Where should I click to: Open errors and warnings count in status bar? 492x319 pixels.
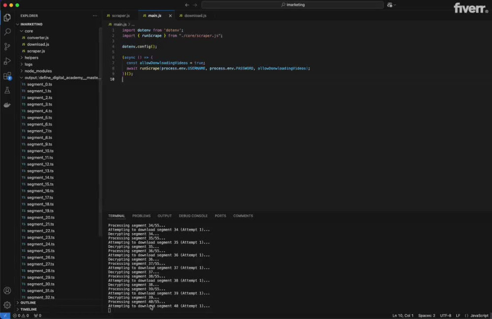coord(21,316)
